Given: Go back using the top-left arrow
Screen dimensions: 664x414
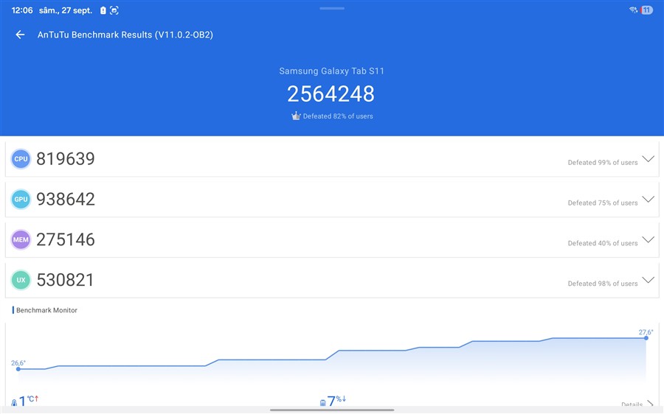Looking at the screenshot, I should tap(20, 35).
